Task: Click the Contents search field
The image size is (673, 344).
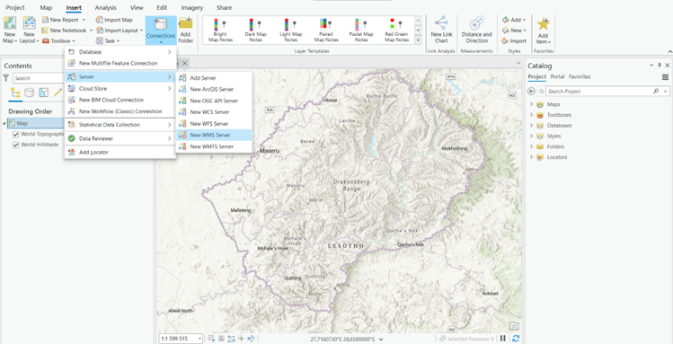Action: click(39, 78)
